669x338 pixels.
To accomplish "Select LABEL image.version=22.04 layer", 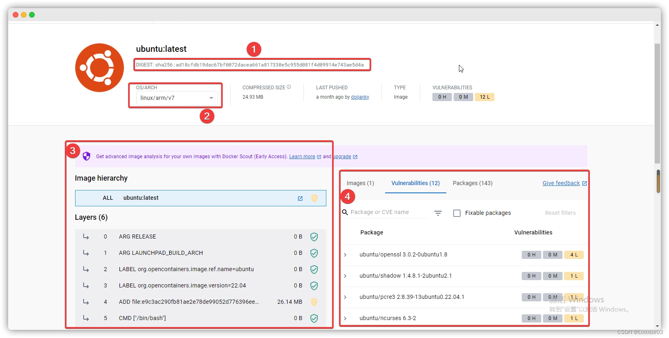I will pyautogui.click(x=200, y=286).
